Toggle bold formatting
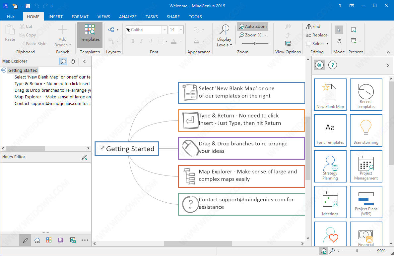This screenshot has width=394, height=256. pos(133,41)
